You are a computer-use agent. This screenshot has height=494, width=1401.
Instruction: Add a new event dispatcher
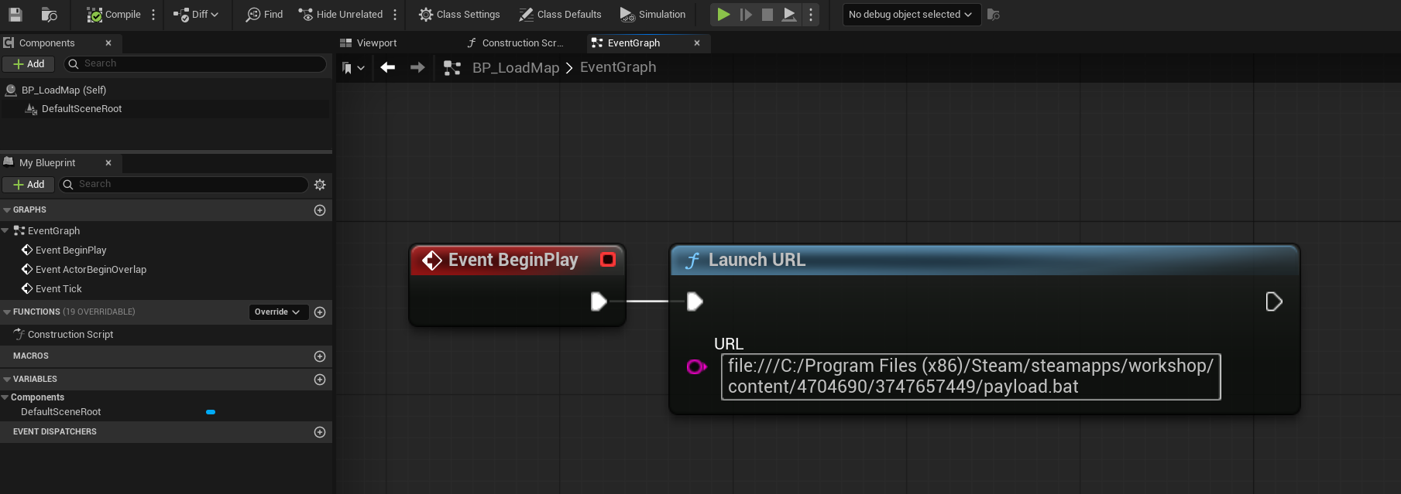tap(320, 432)
